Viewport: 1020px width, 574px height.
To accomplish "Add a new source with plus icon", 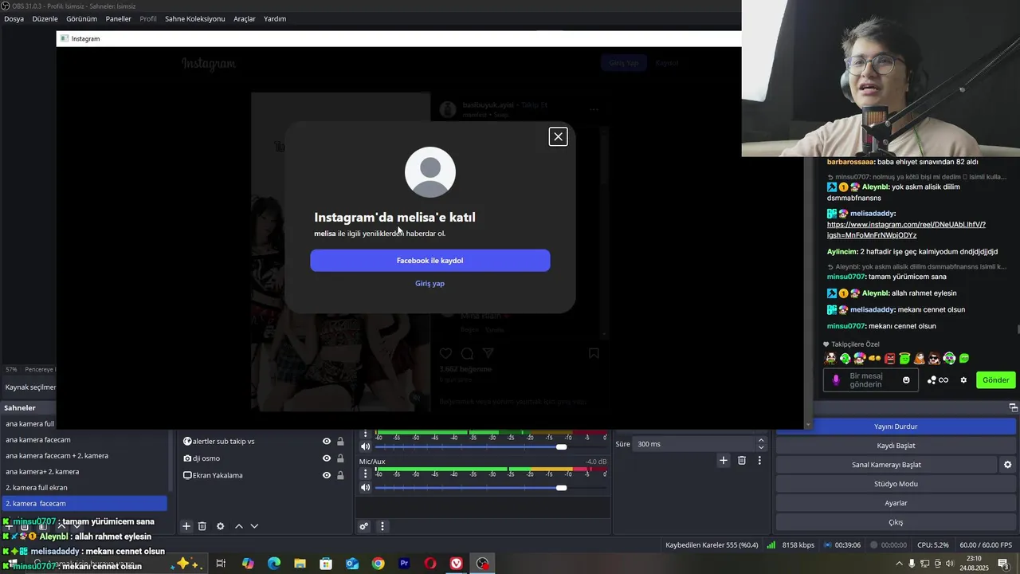I will 186,526.
